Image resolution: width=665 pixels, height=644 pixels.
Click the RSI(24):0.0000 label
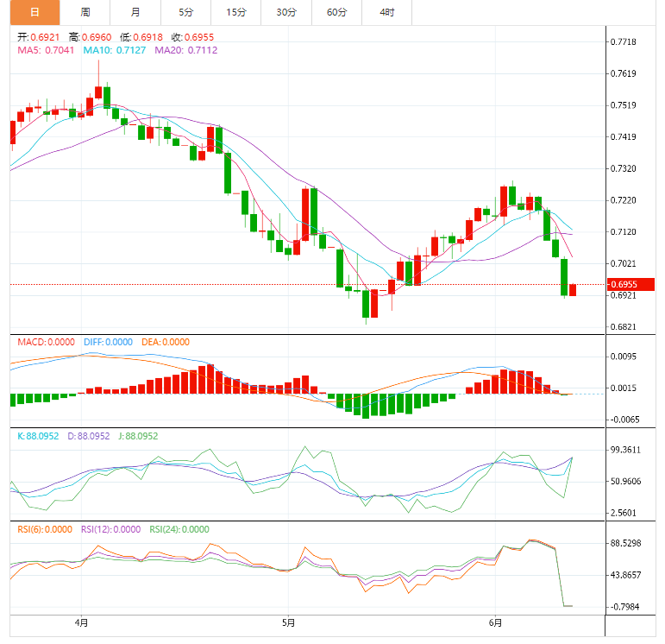point(179,529)
